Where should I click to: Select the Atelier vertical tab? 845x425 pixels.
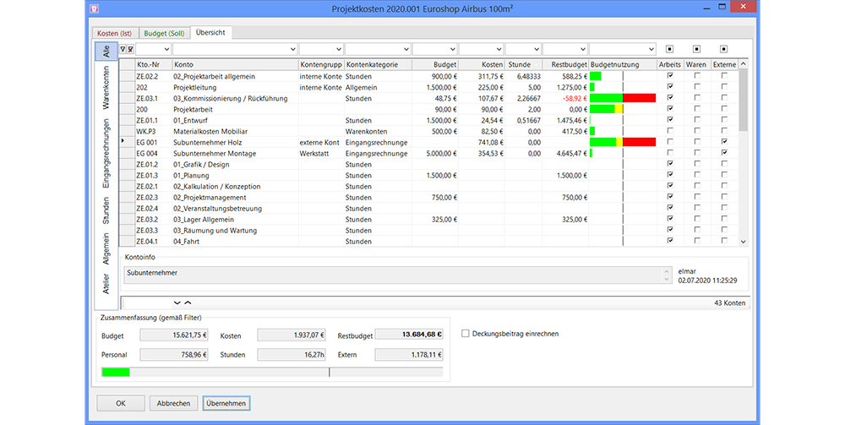pyautogui.click(x=106, y=284)
